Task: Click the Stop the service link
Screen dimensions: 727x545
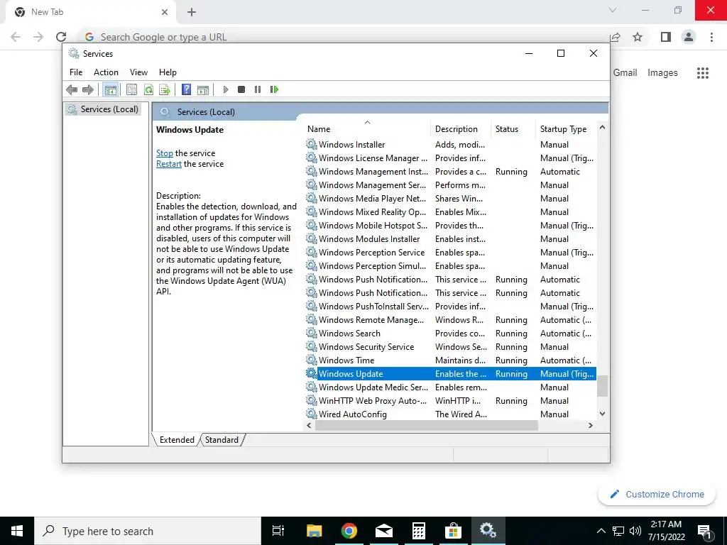Action: 165,153
